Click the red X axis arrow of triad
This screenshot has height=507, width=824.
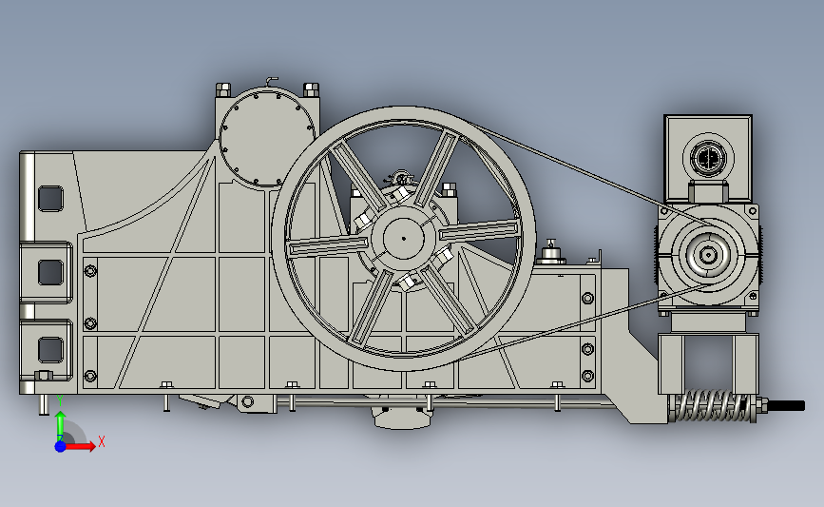click(80, 446)
